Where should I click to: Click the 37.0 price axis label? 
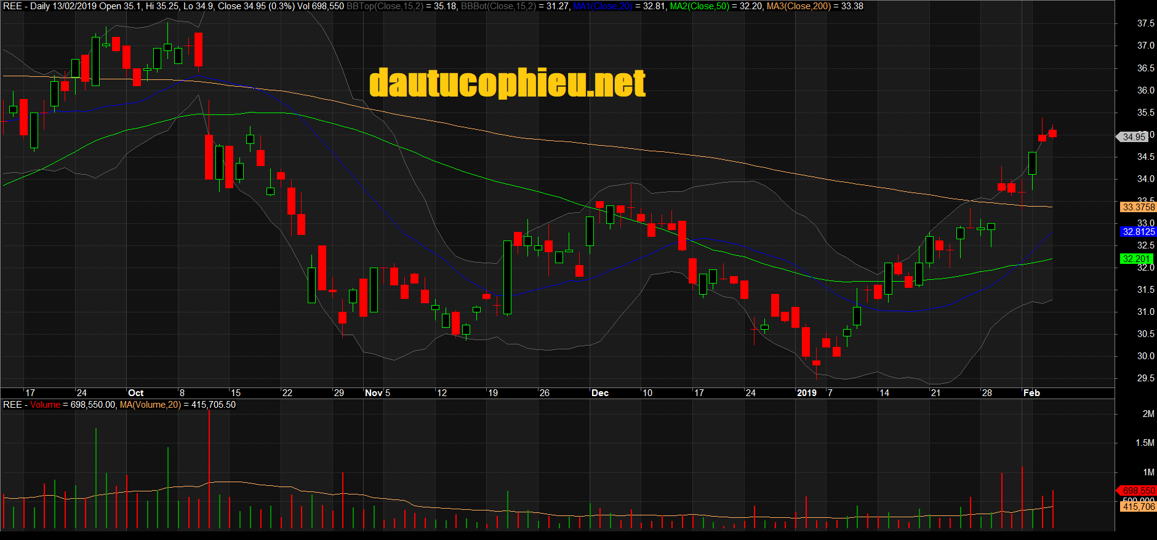click(1145, 46)
